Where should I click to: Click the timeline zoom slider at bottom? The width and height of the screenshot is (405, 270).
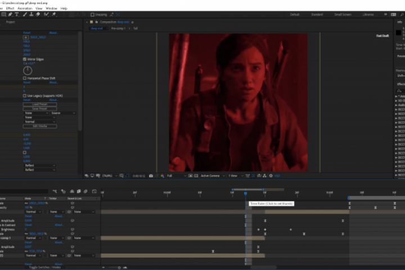(118, 267)
